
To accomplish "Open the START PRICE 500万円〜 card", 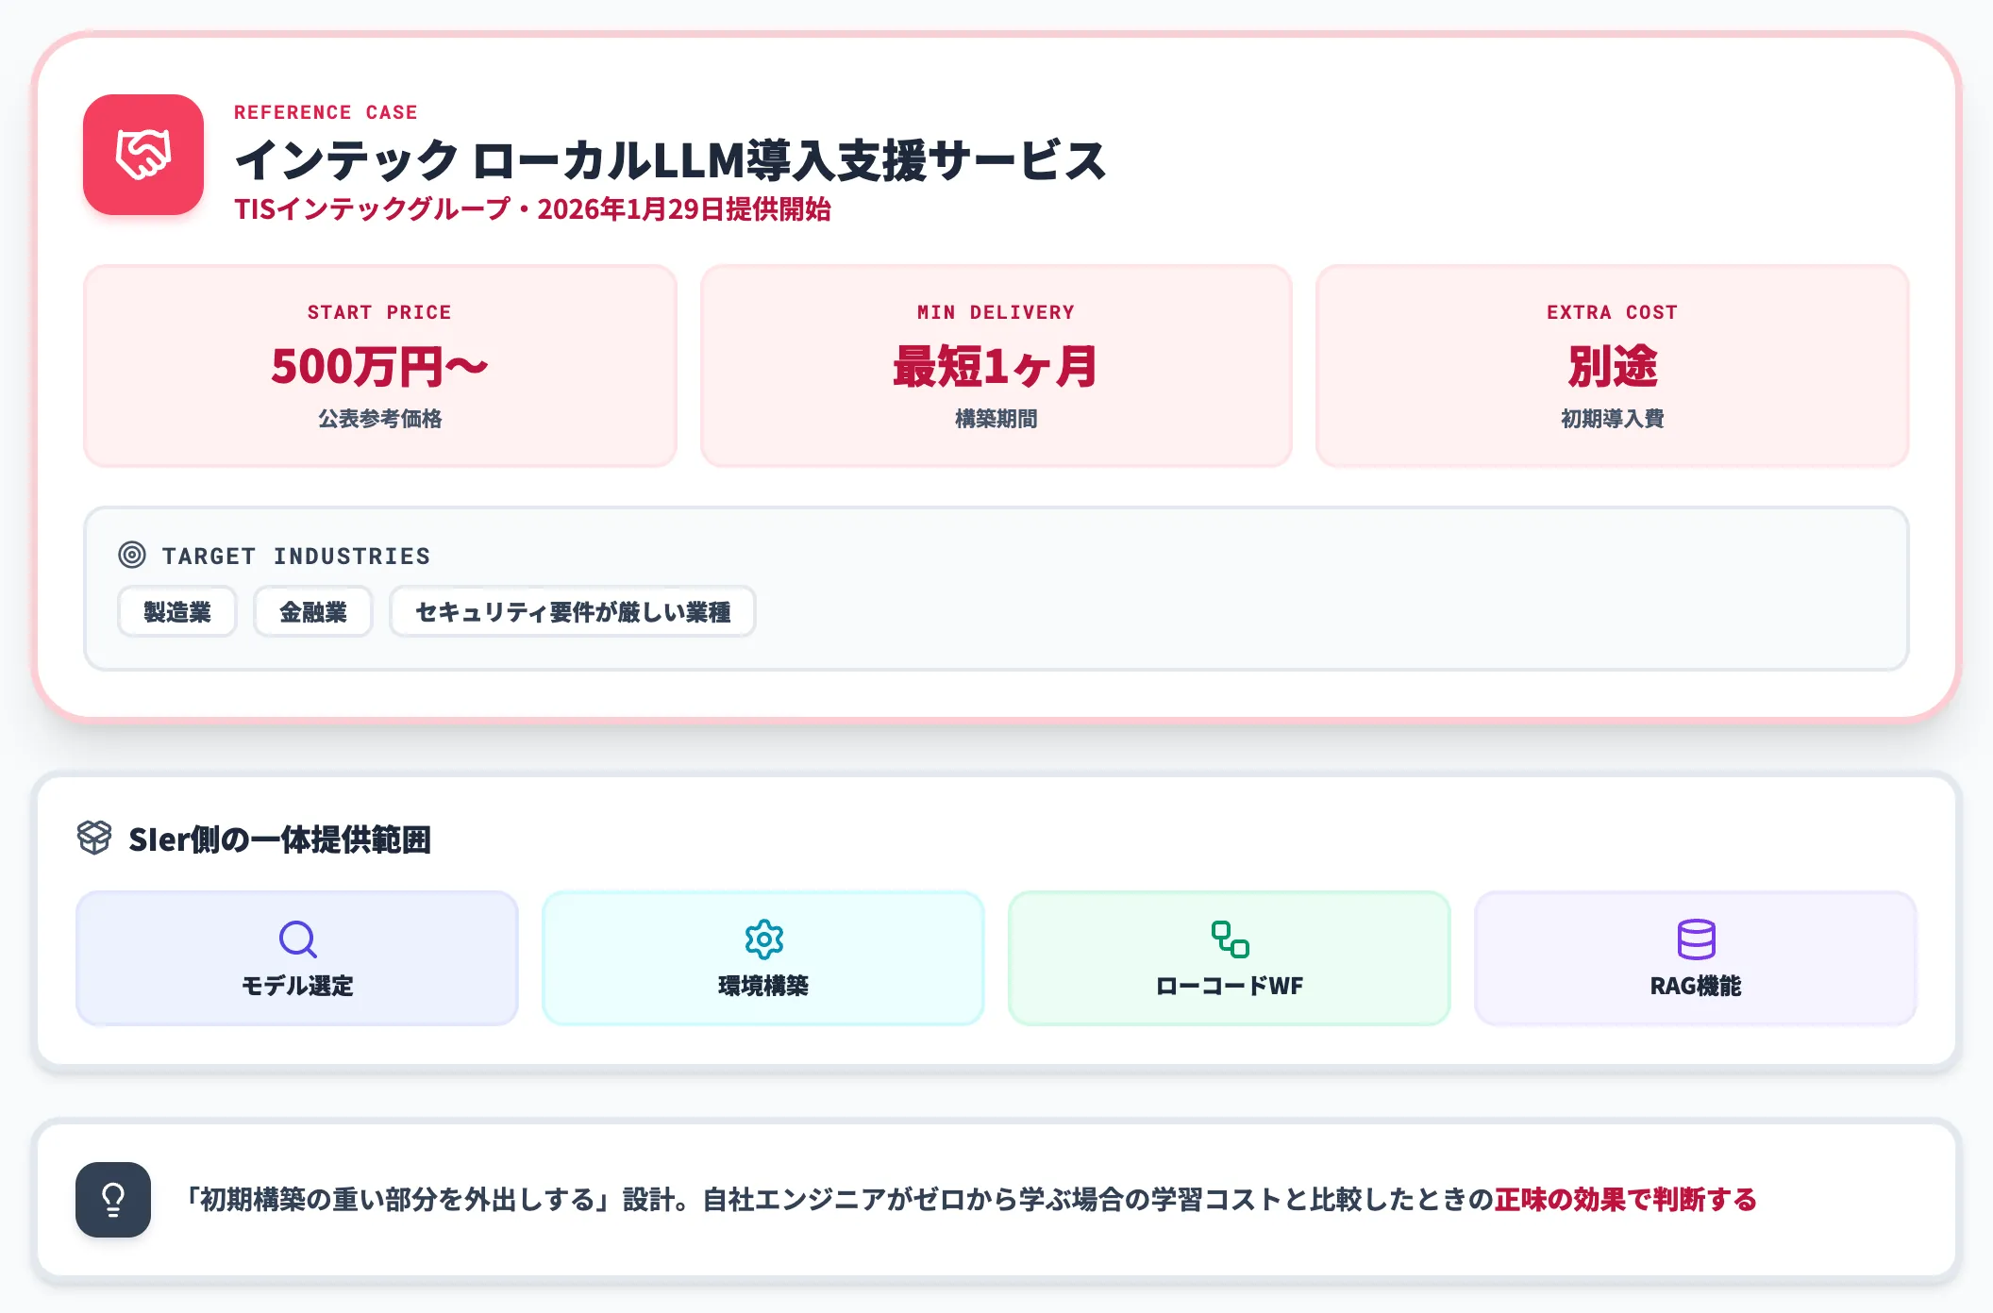I will (x=380, y=366).
